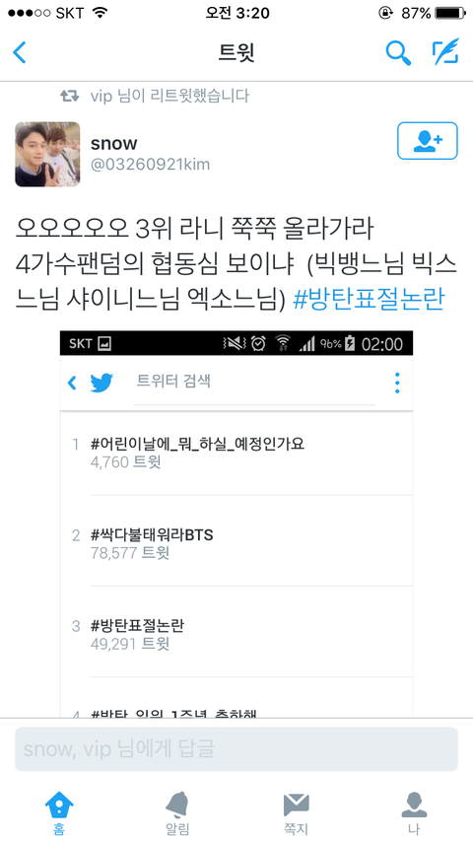Tap the retweet icon beside vip
Screen dimensions: 473x842
click(70, 96)
